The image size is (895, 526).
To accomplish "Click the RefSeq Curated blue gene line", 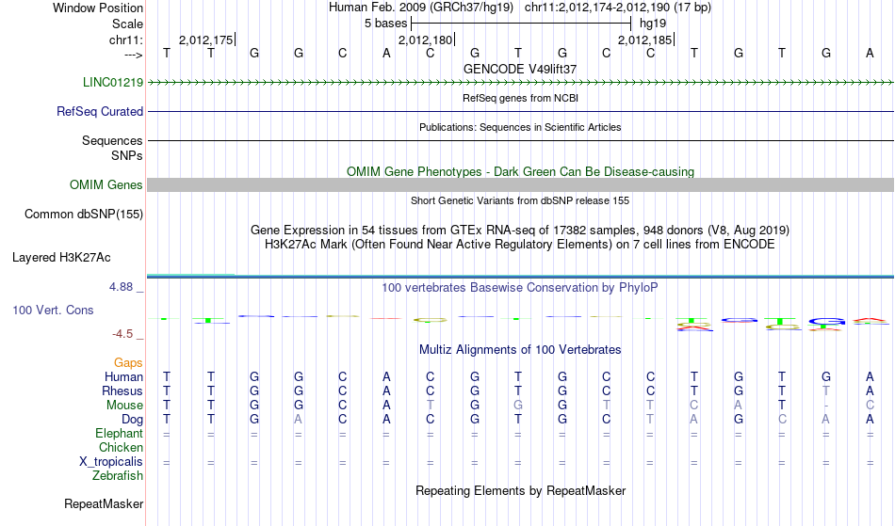I will click(520, 111).
